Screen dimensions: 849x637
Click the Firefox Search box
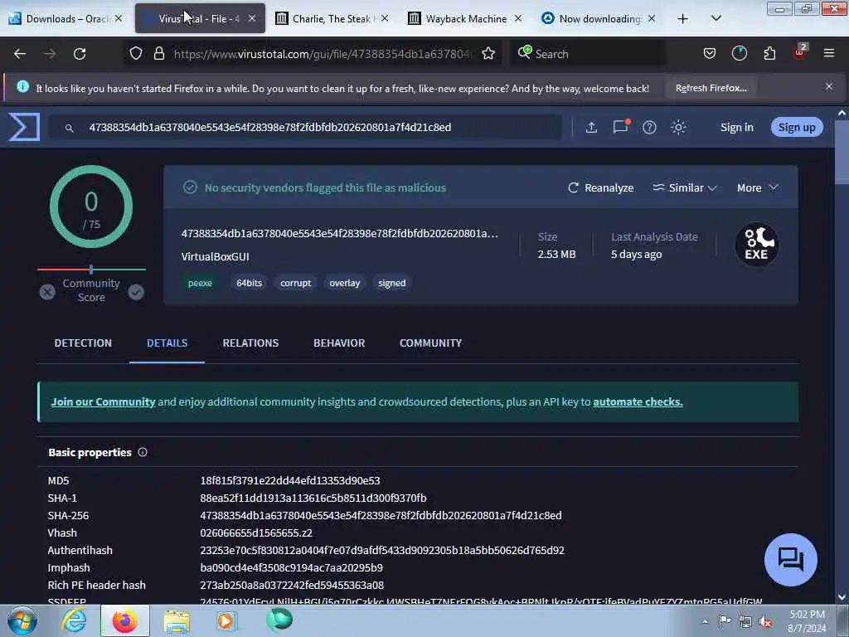tap(588, 54)
